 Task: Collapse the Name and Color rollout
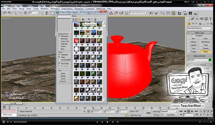(199, 56)
